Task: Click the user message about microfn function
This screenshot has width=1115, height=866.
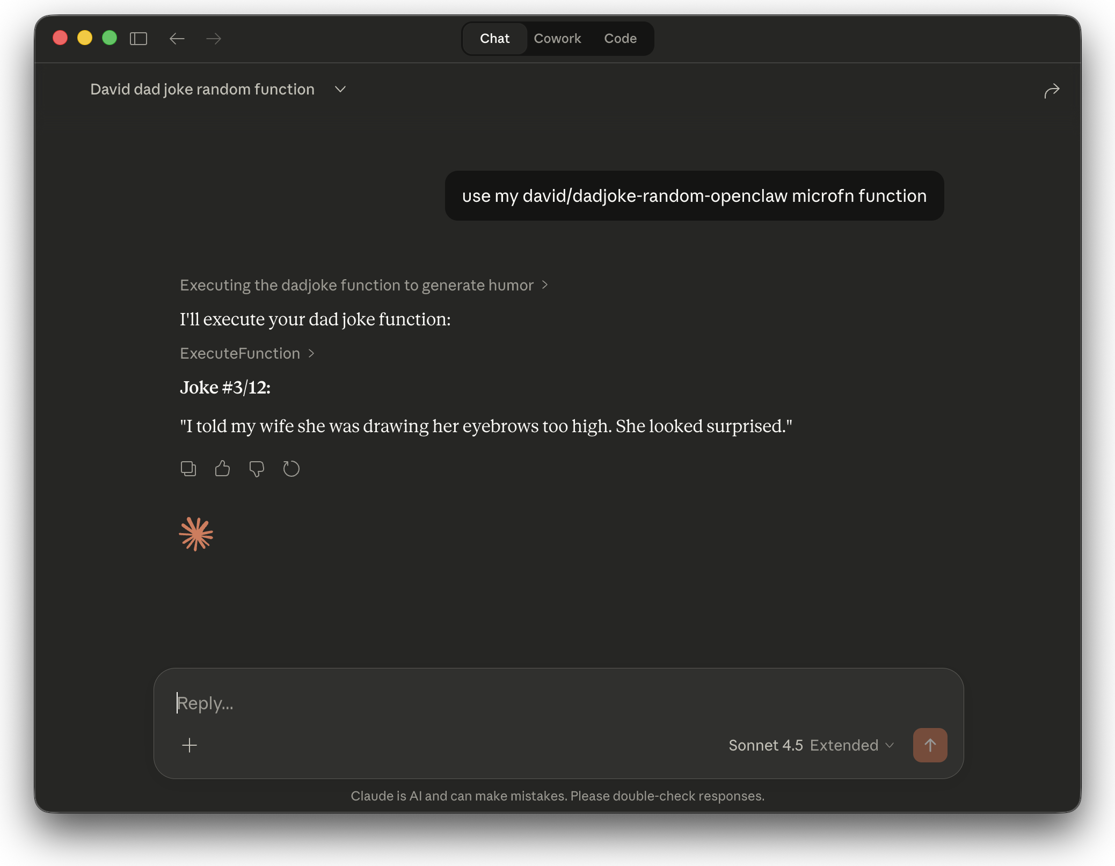Action: click(x=694, y=196)
